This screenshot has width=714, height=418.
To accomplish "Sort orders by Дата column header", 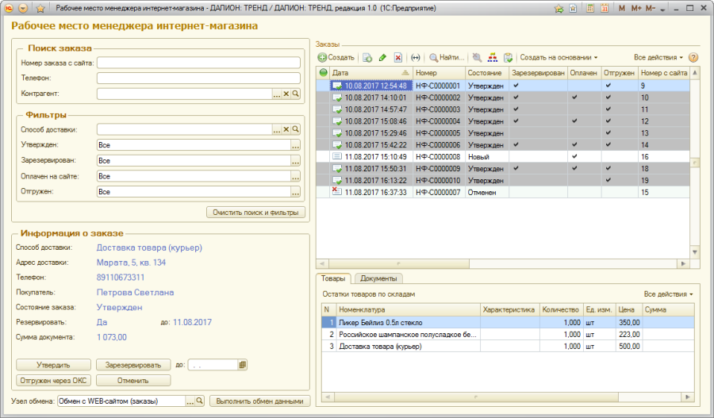I will point(370,72).
